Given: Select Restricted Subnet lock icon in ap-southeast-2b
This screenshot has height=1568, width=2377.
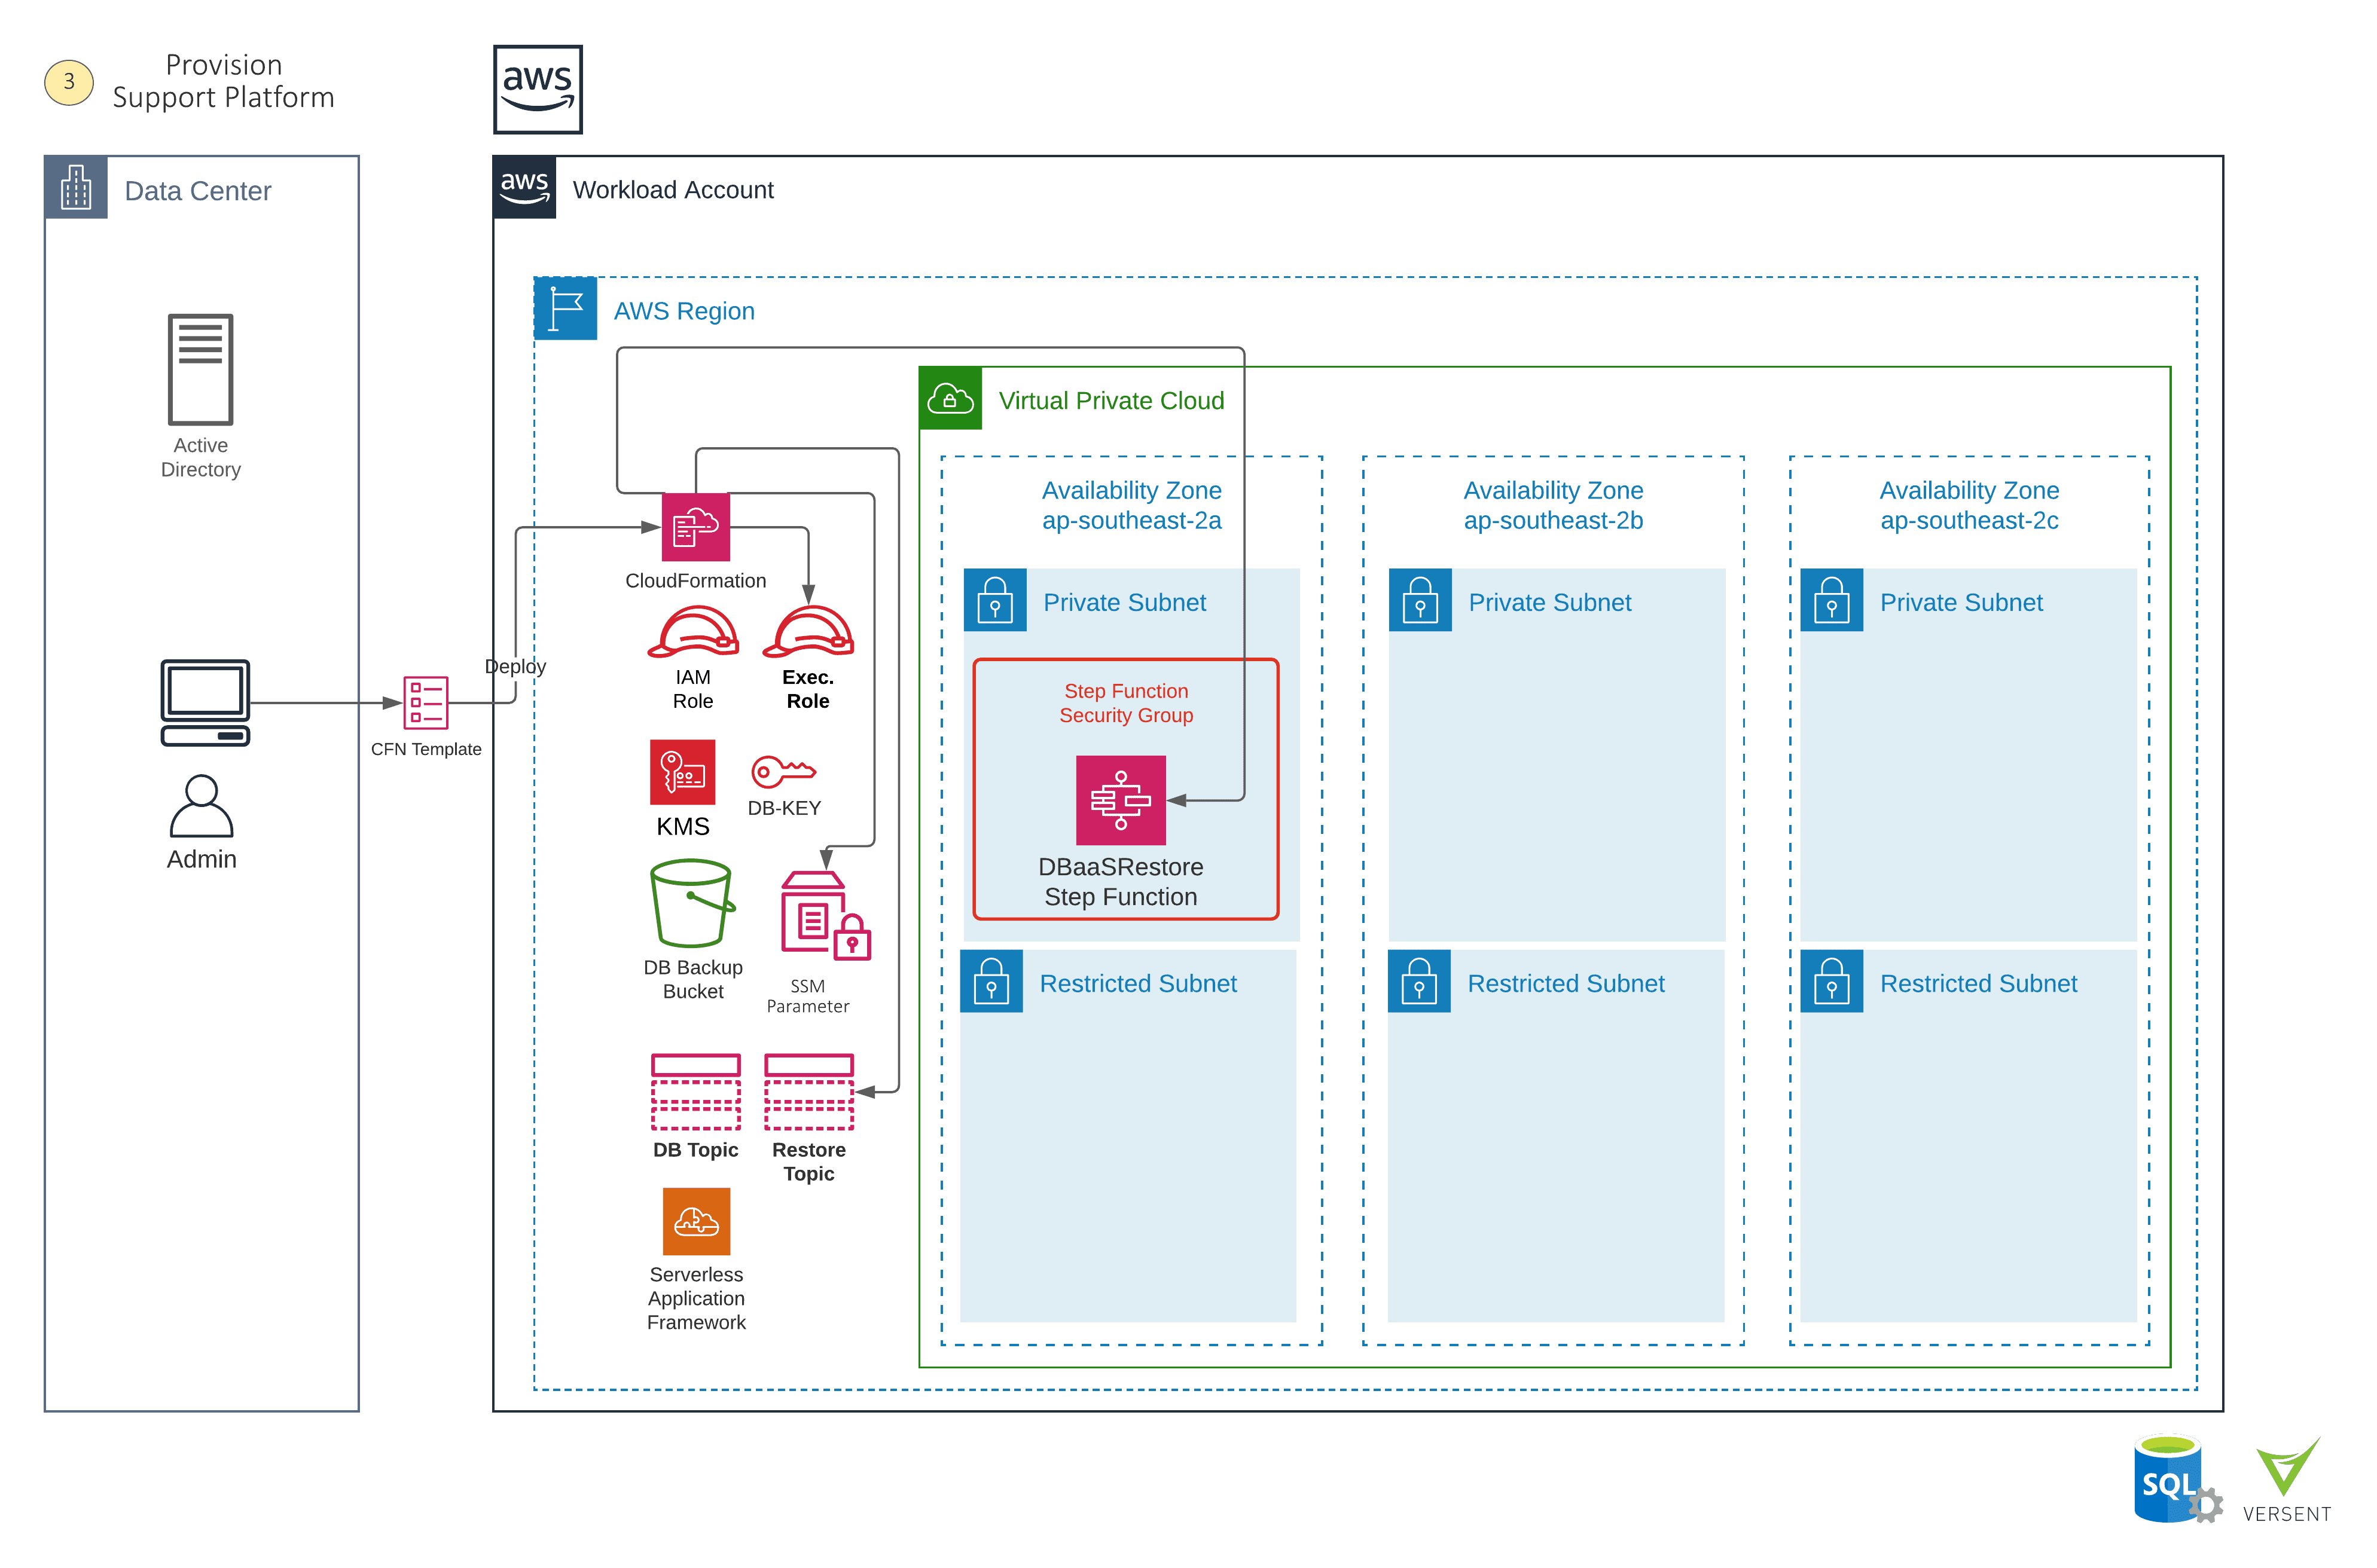Looking at the screenshot, I should [1418, 981].
